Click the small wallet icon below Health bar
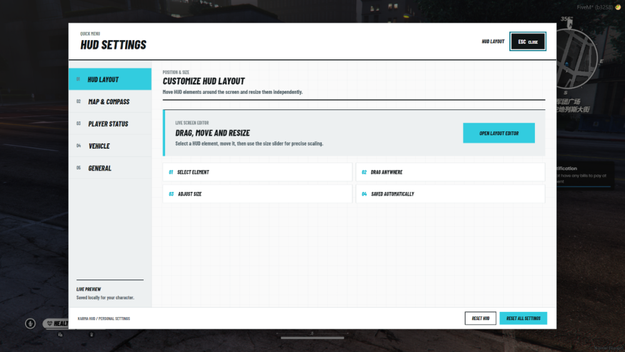 pos(60,334)
